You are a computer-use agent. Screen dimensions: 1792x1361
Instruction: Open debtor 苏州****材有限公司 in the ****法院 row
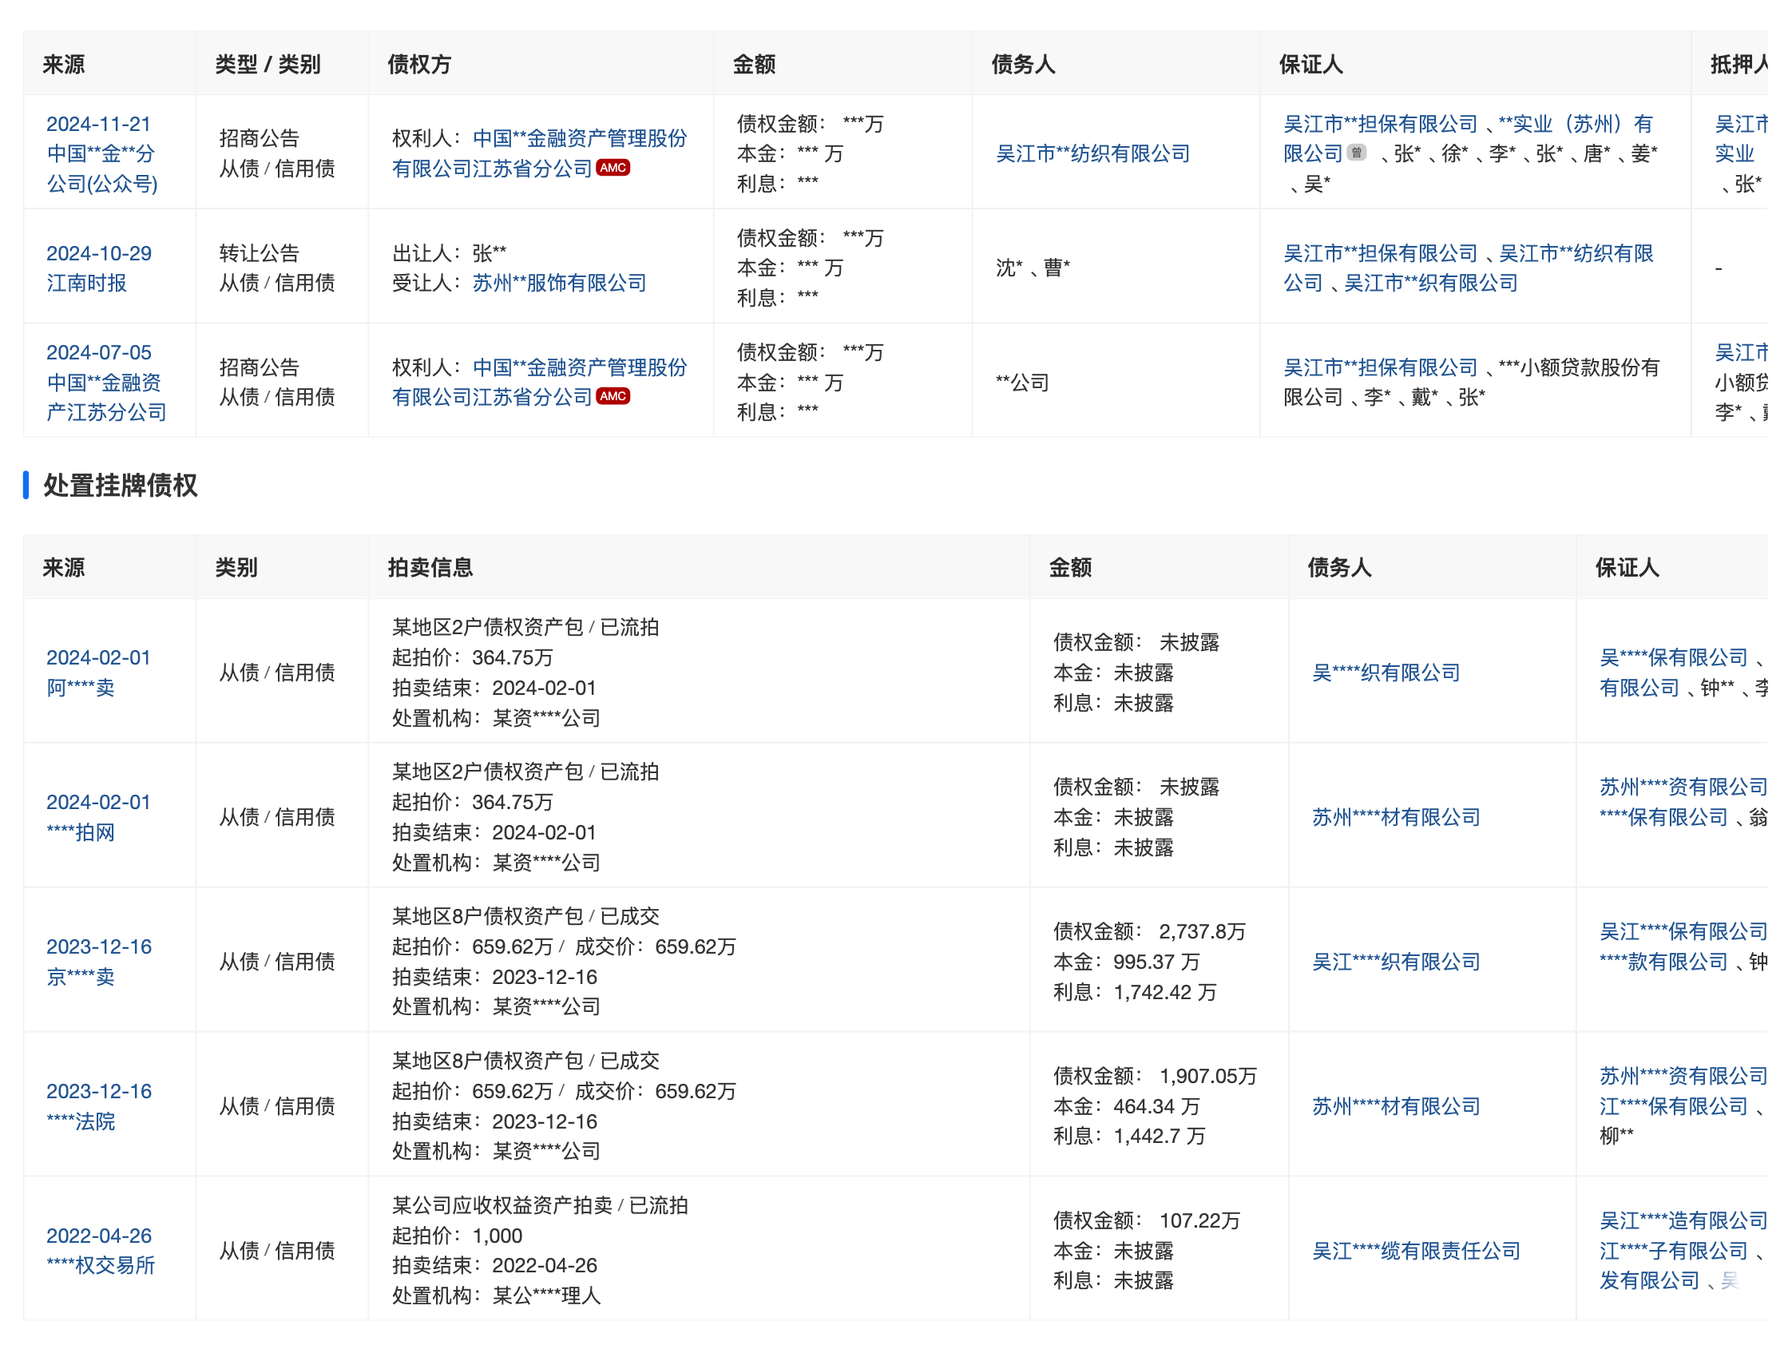pos(1396,1105)
